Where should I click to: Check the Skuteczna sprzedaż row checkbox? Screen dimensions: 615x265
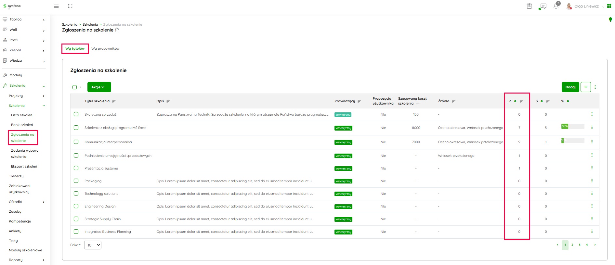[x=76, y=114]
